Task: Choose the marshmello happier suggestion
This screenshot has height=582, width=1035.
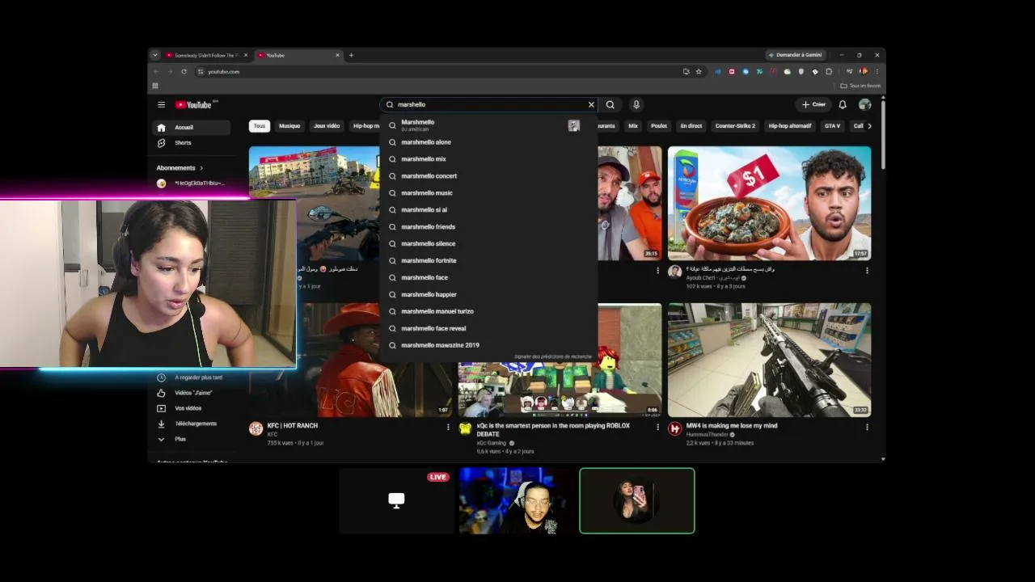Action: (x=487, y=294)
